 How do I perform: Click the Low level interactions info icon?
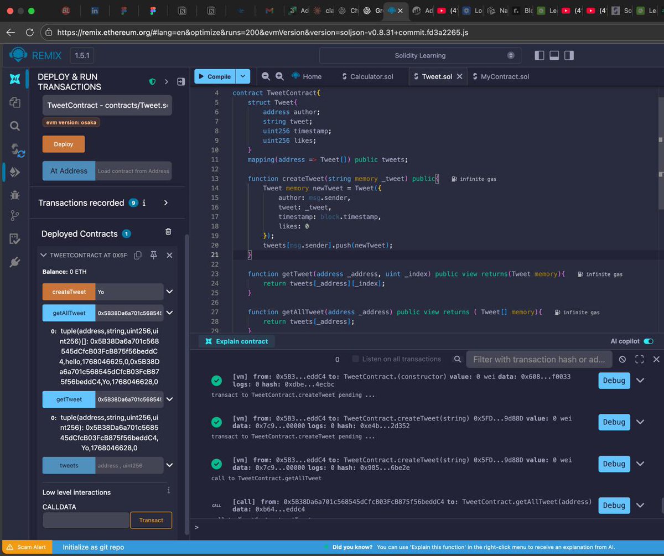coord(168,491)
